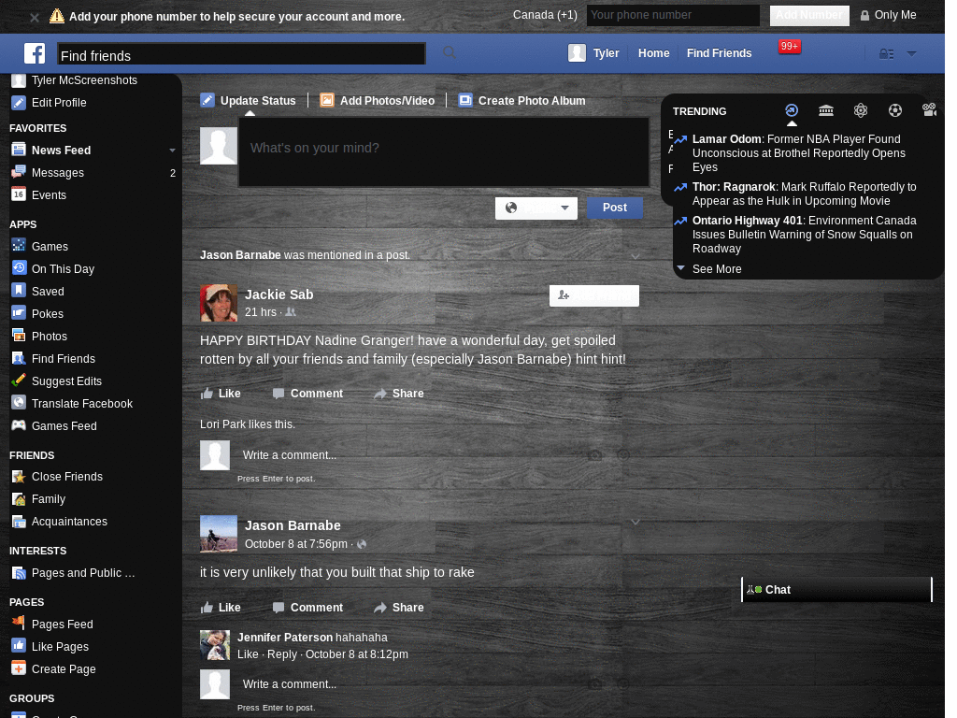This screenshot has height=718, width=957.
Task: Open Jason Barnabe's profile picture
Action: 219,534
